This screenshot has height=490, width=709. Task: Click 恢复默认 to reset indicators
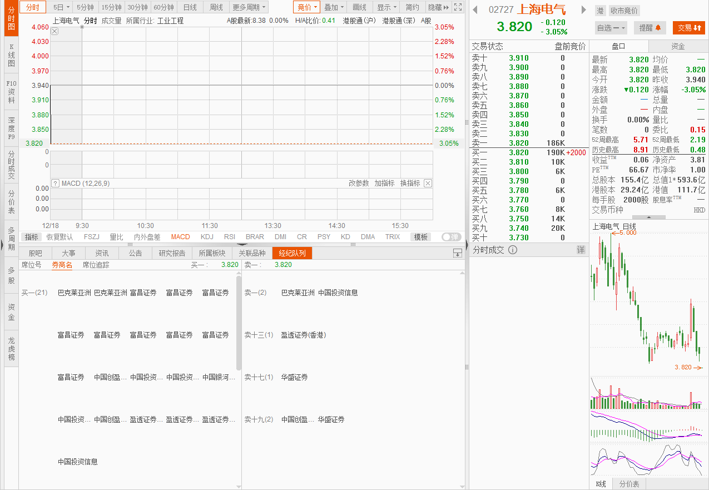pyautogui.click(x=60, y=237)
